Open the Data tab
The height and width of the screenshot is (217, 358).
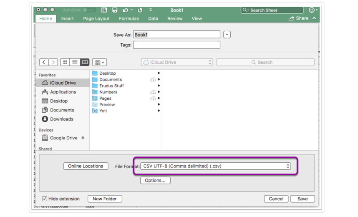point(153,18)
